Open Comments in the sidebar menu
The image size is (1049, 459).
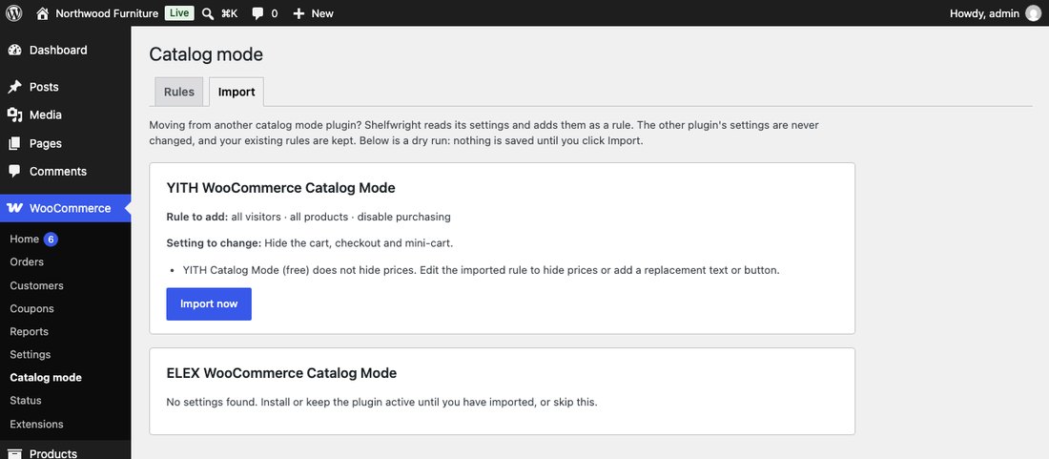(x=58, y=171)
